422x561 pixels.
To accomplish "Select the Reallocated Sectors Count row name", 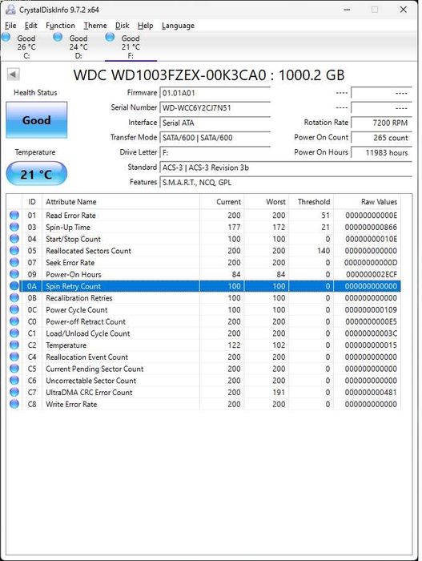I will [x=88, y=250].
